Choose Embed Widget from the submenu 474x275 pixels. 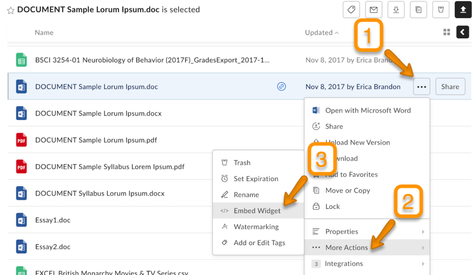coord(257,211)
